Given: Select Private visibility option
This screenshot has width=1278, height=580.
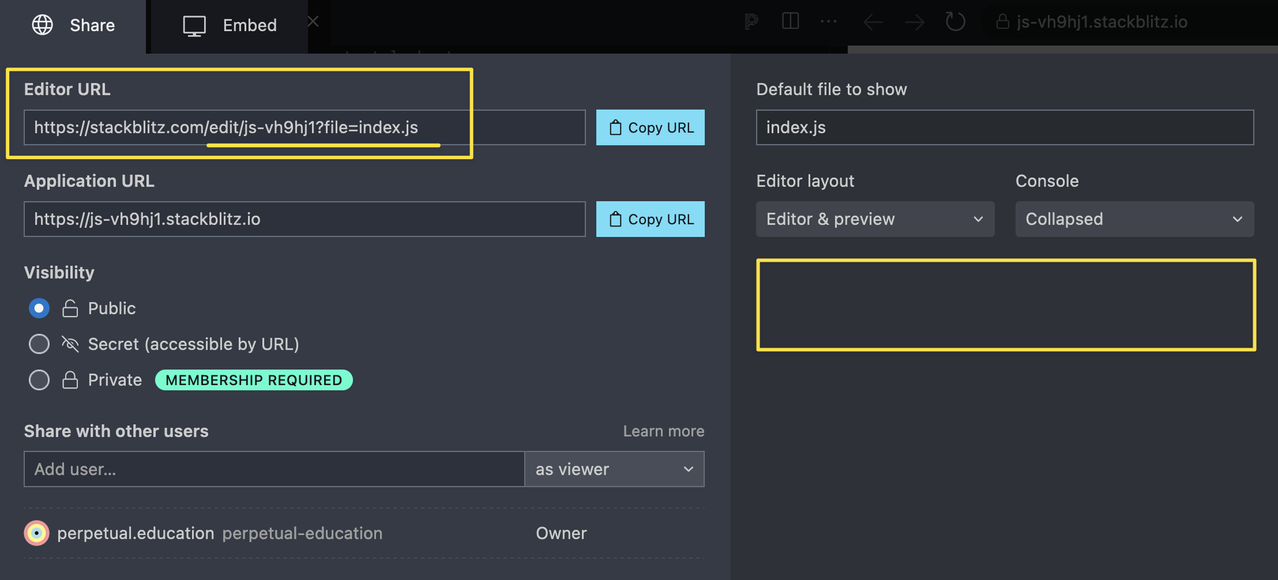Looking at the screenshot, I should click(39, 379).
